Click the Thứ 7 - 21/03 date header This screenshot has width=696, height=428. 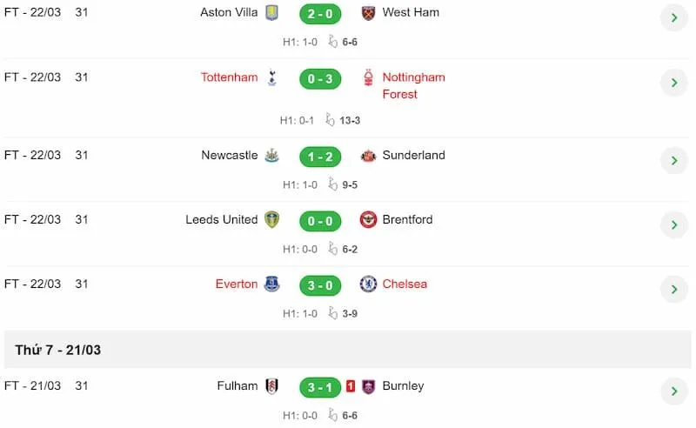click(x=58, y=350)
